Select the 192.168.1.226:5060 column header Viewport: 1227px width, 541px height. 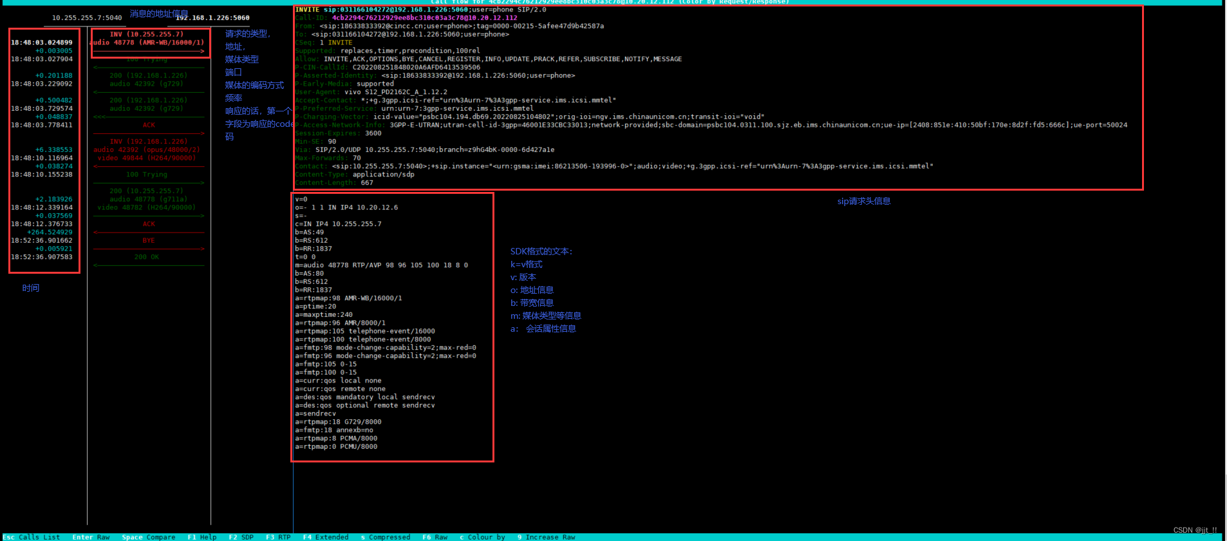212,18
